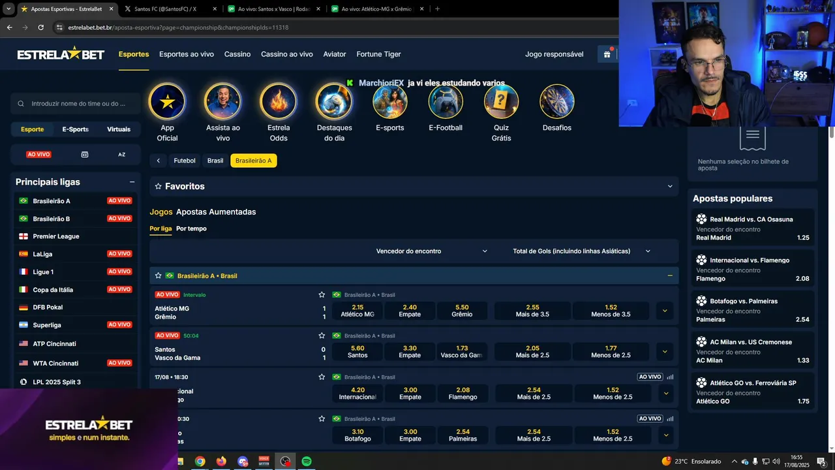This screenshot has width=835, height=470.
Task: Open Aviator in top navigation
Action: click(335, 54)
